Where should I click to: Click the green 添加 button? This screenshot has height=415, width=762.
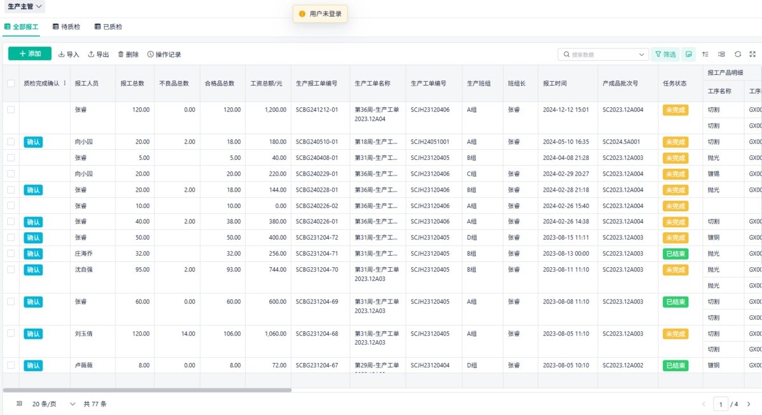30,54
